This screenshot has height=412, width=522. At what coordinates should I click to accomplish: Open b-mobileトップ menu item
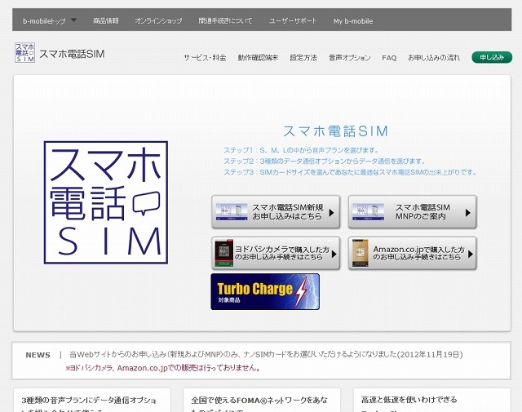point(44,21)
